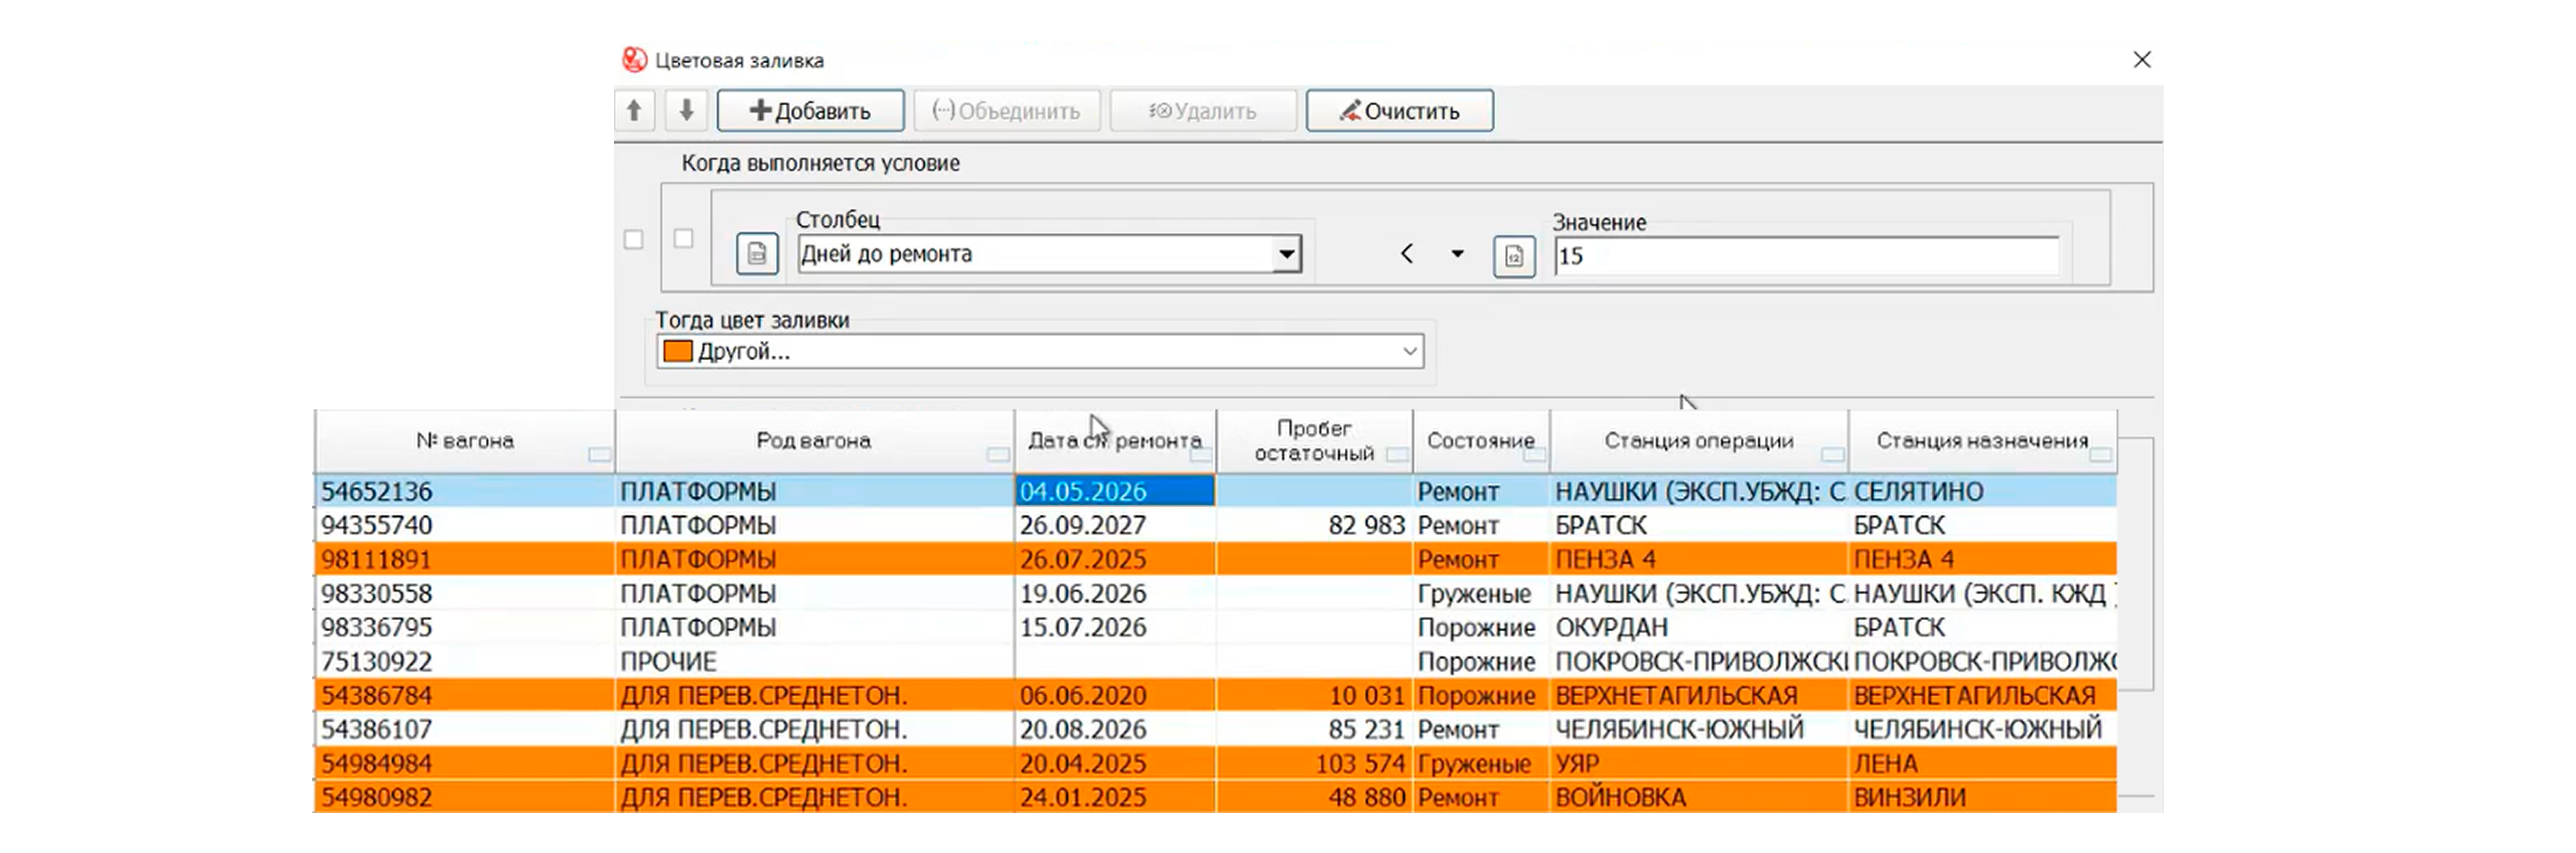Move the rule up with the arrow
This screenshot has width=2576, height=853.
point(634,110)
